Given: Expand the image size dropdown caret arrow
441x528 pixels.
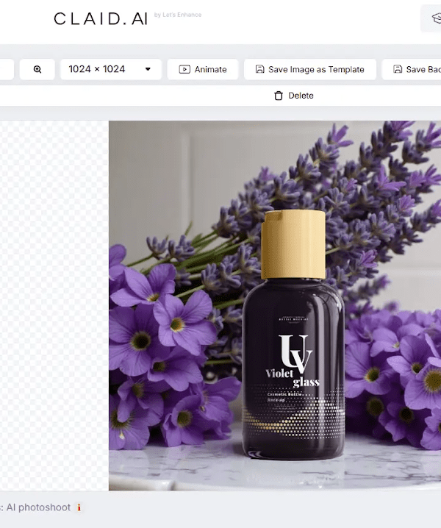Looking at the screenshot, I should 148,69.
